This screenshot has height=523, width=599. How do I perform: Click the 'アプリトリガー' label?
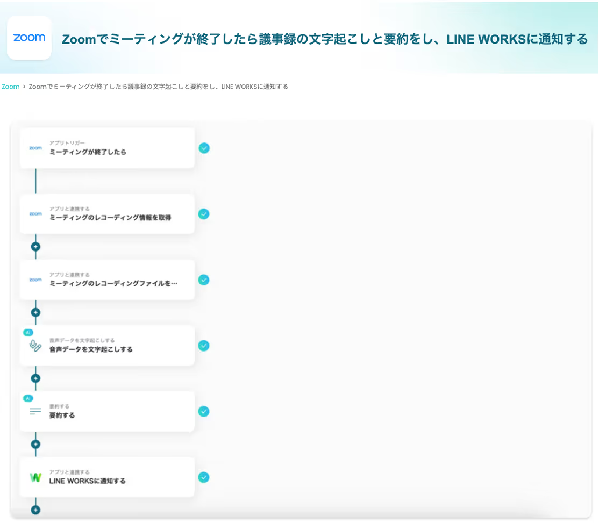click(67, 143)
